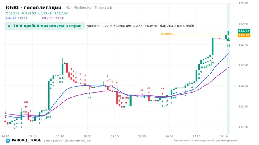Click the red 'OB' marker label
This screenshot has height=145, width=259.
click(26, 102)
